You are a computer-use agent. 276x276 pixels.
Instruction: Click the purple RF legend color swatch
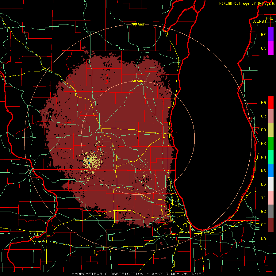(271, 34)
